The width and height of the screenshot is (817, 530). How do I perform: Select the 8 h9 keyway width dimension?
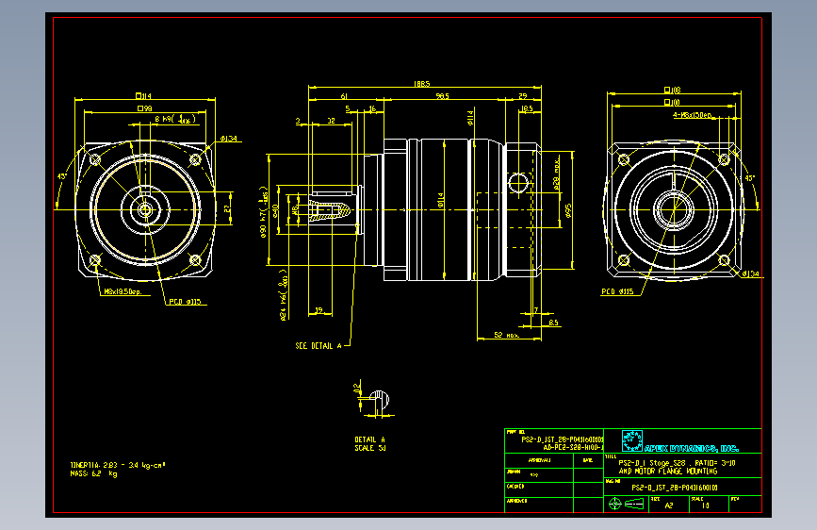click(175, 119)
